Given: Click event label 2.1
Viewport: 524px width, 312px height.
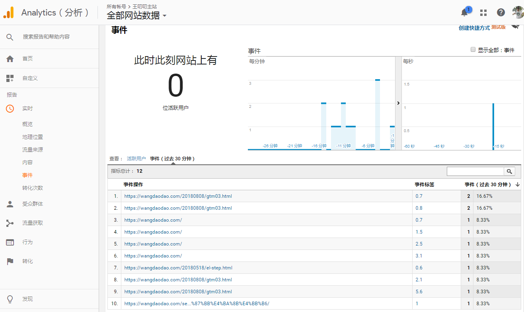Looking at the screenshot, I should 419,280.
